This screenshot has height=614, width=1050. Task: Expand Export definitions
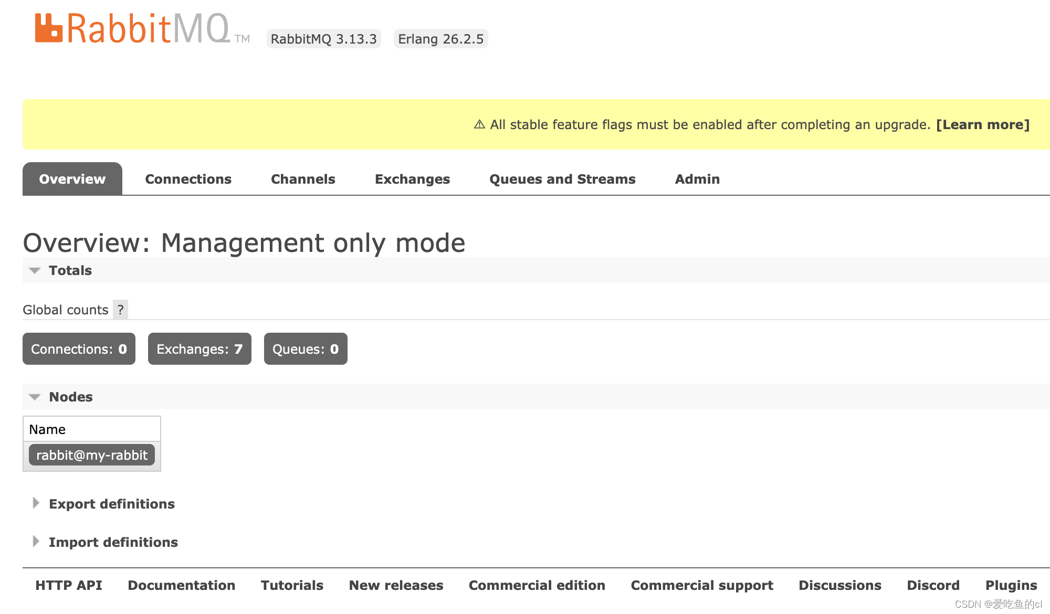click(x=111, y=504)
